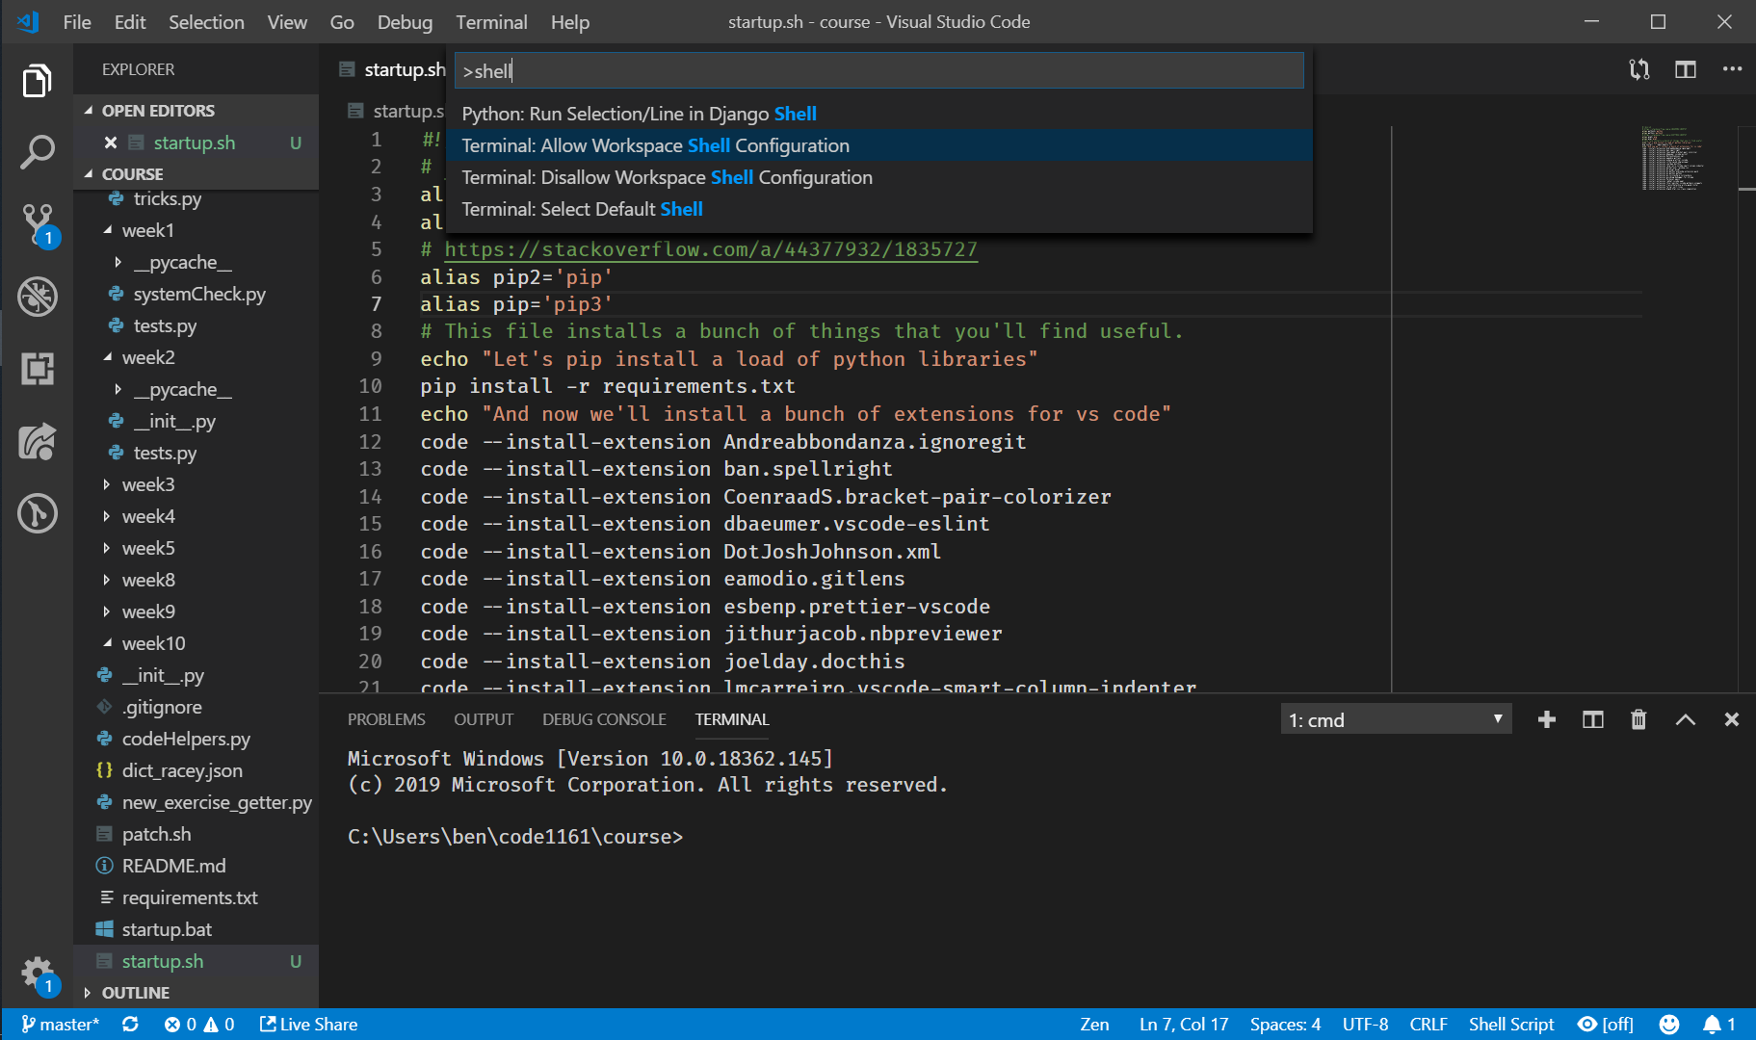The width and height of the screenshot is (1756, 1040).
Task: Click into the command palette input
Action: 878,71
